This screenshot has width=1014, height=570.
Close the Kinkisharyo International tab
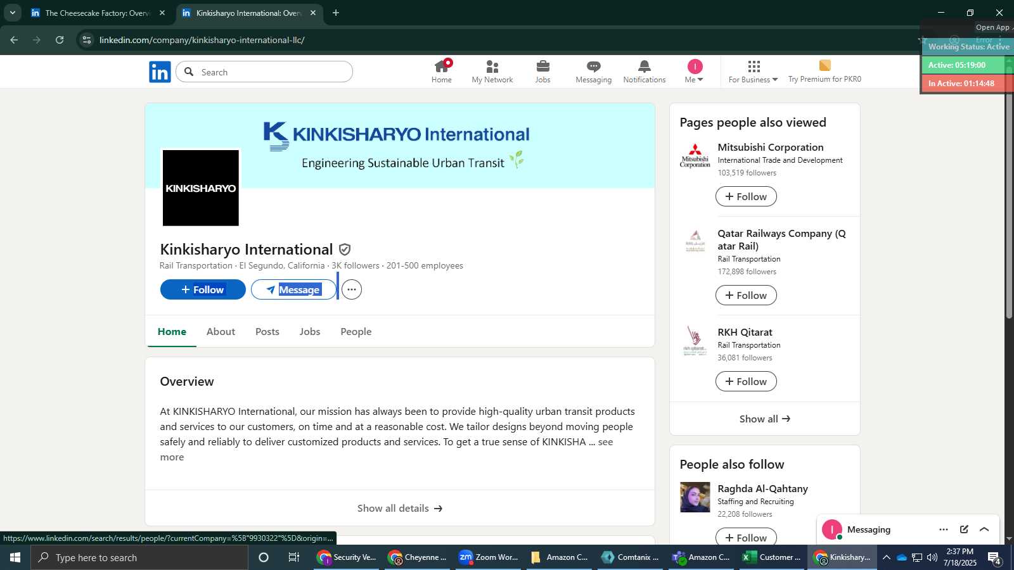[313, 13]
